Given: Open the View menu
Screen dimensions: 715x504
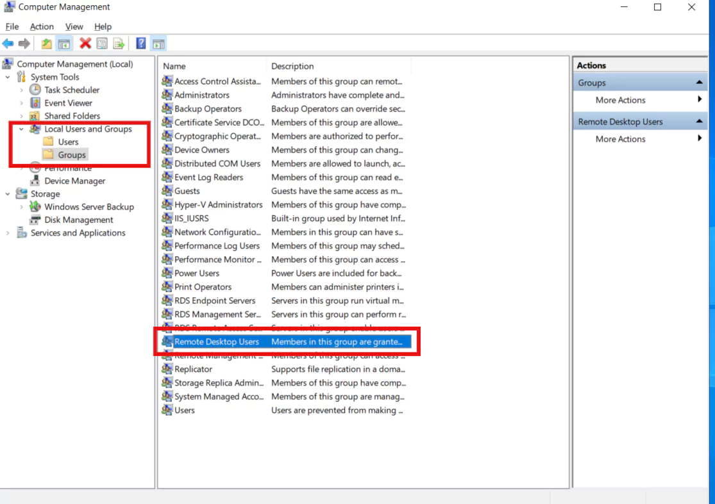Looking at the screenshot, I should (74, 26).
